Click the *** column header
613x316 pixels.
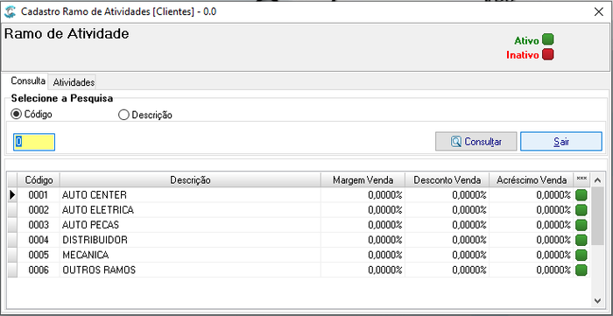pyautogui.click(x=581, y=179)
